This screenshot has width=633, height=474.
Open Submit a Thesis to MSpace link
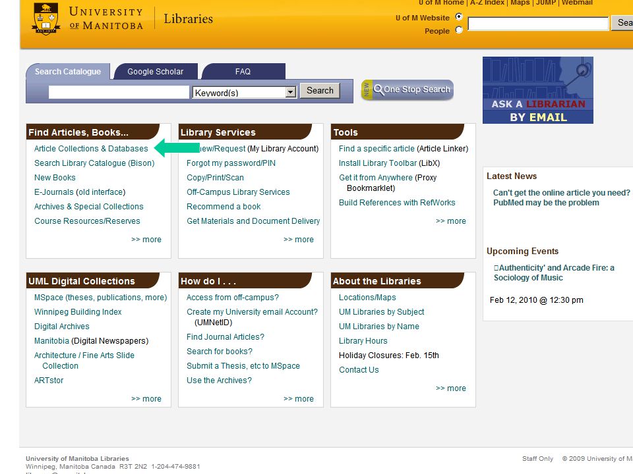coord(243,366)
